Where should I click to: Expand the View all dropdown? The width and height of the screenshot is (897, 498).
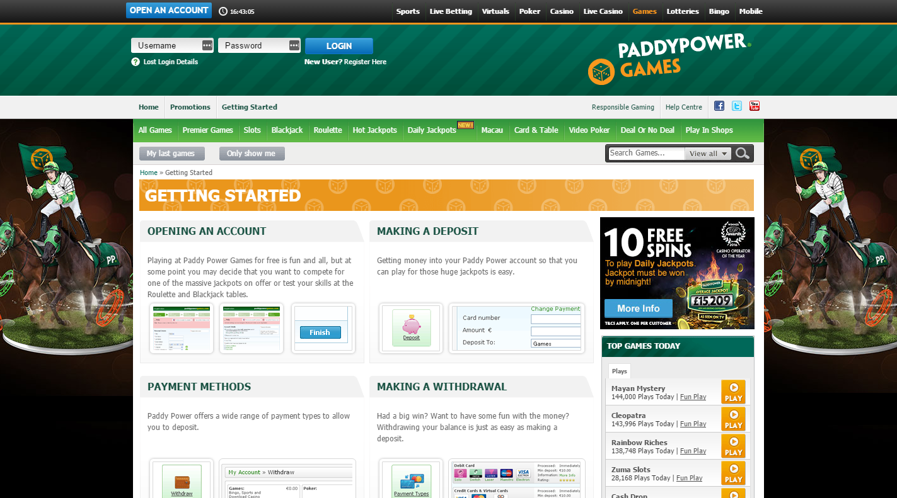point(708,154)
